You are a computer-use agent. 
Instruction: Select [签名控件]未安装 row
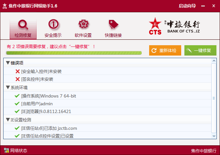tap(107, 79)
